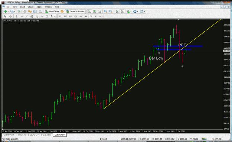Open the Help menu
Image resolution: width=232 pixels, height=142 pixels.
click(57, 7)
